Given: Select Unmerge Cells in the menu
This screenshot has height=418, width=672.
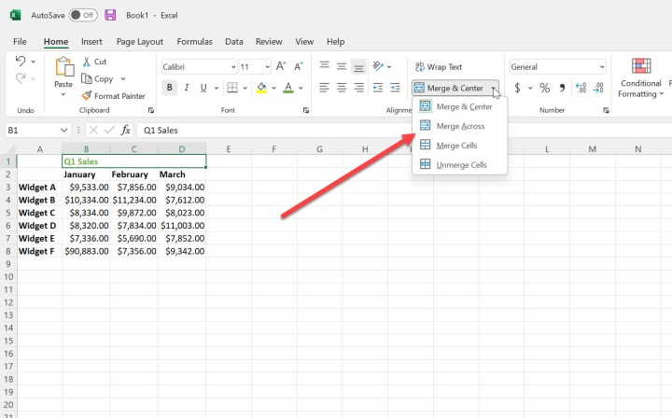Looking at the screenshot, I should tap(462, 165).
